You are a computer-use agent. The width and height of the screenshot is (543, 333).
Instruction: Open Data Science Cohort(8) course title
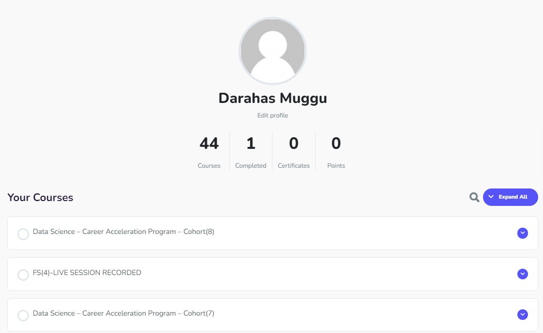tap(123, 232)
